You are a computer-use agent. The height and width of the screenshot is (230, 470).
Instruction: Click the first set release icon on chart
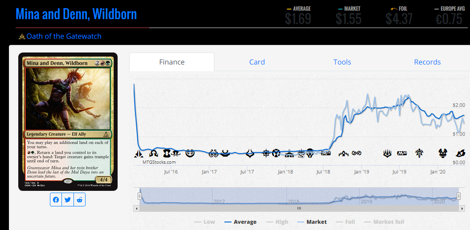pos(139,154)
